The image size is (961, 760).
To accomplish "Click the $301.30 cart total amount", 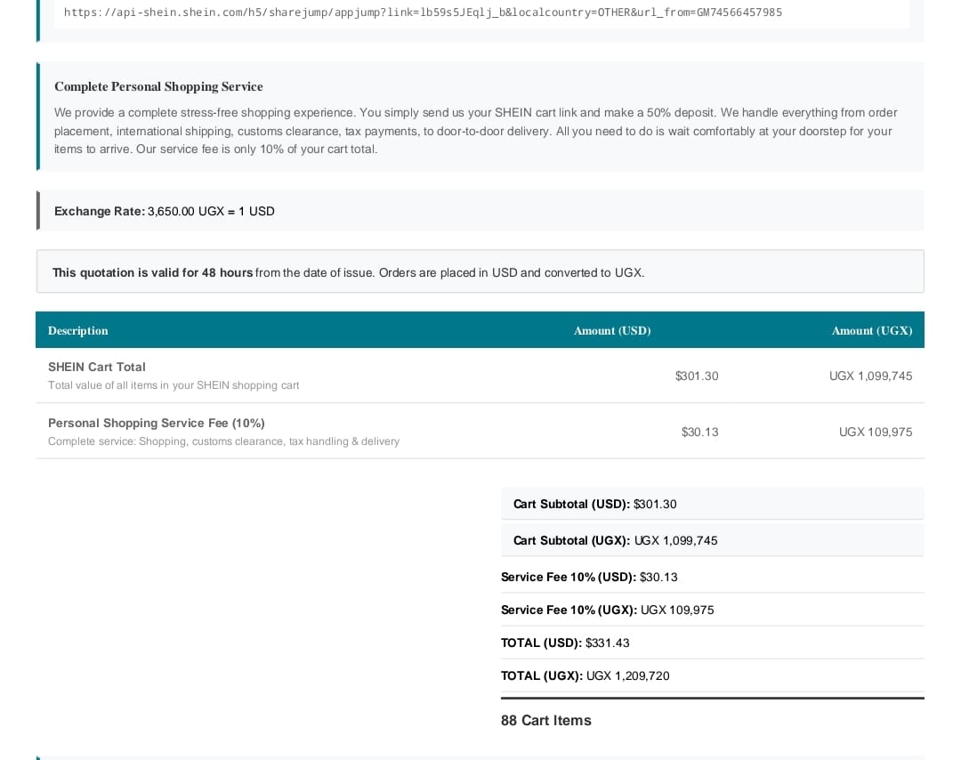I will tap(697, 376).
